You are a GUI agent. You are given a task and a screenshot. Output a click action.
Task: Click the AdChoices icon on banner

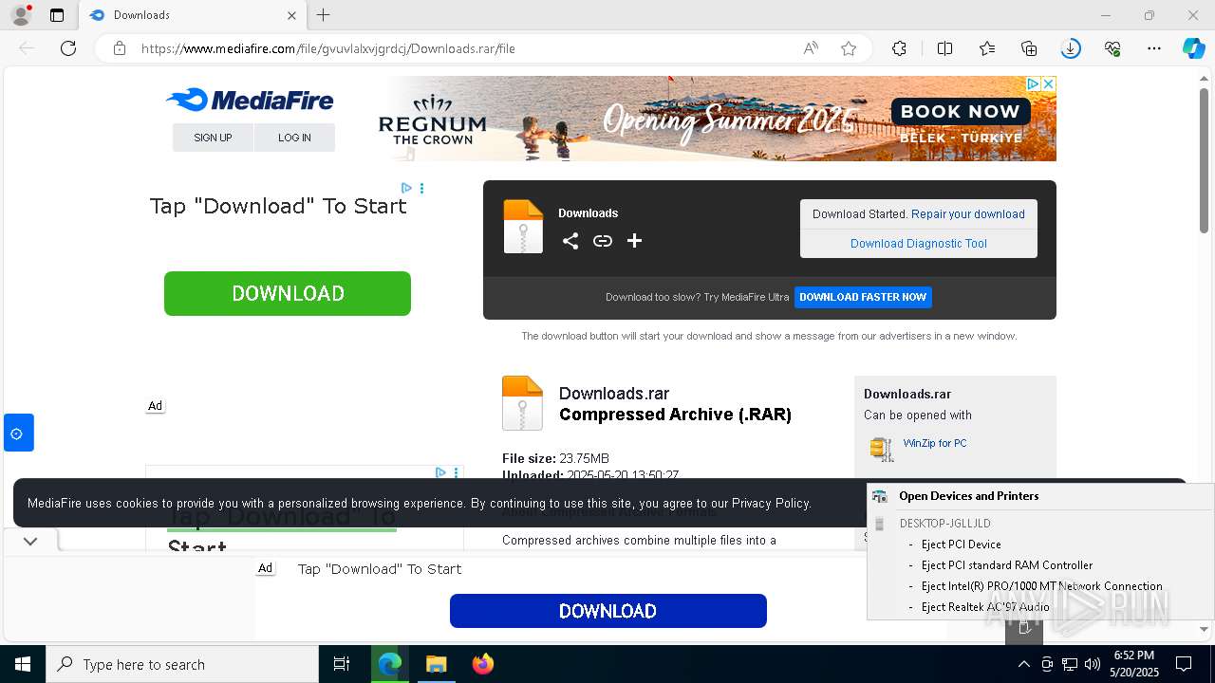1033,84
